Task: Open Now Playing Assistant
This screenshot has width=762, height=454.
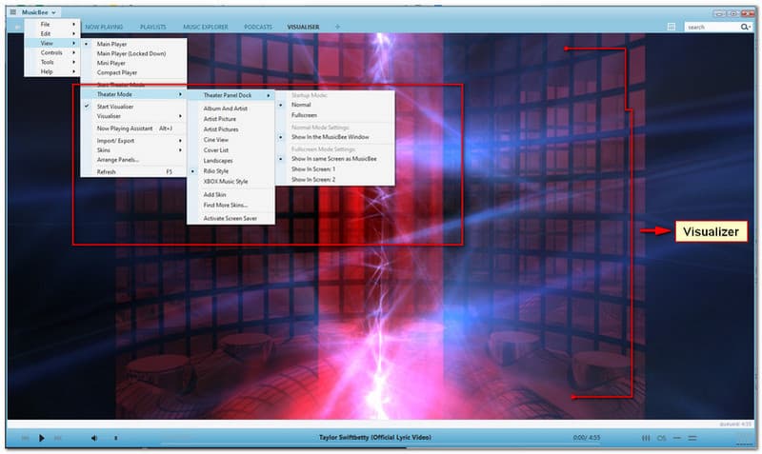Action: [133, 128]
